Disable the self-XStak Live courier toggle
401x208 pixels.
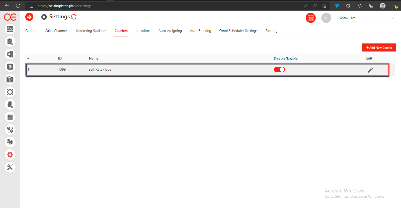(279, 70)
